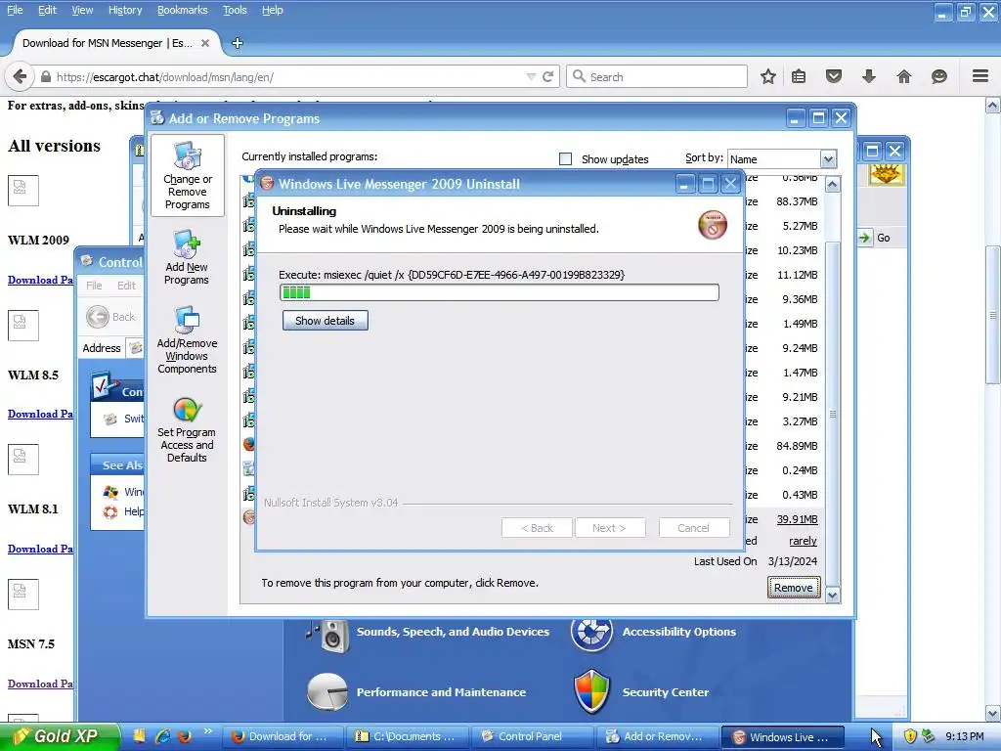Click the chat smiley icon in Firefox toolbar
Screen dimensions: 1001x751
939,76
